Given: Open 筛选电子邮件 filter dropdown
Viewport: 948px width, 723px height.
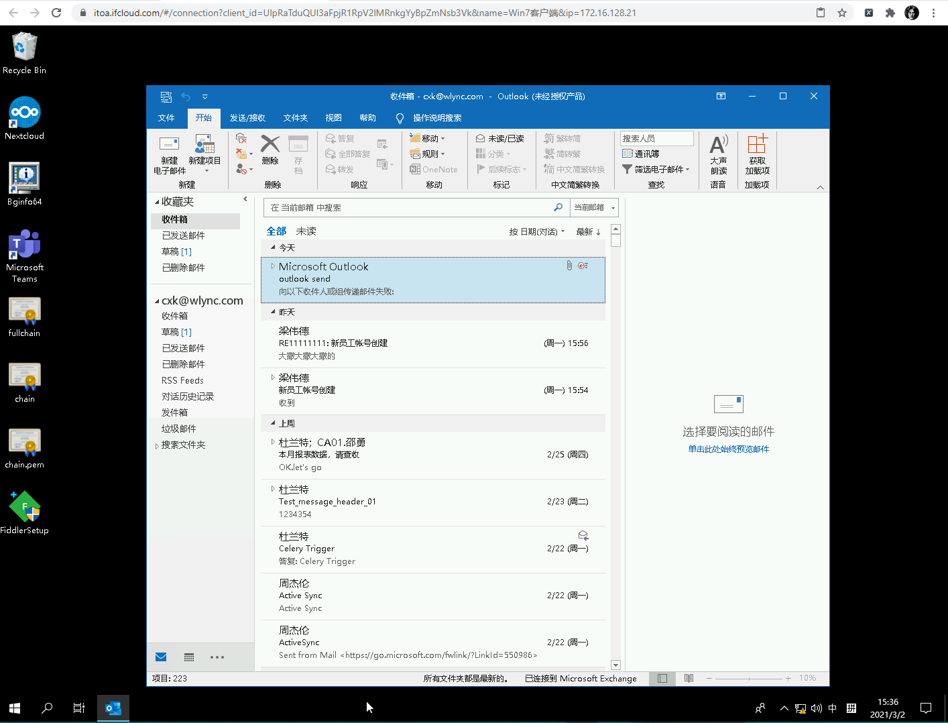Looking at the screenshot, I should pos(656,169).
